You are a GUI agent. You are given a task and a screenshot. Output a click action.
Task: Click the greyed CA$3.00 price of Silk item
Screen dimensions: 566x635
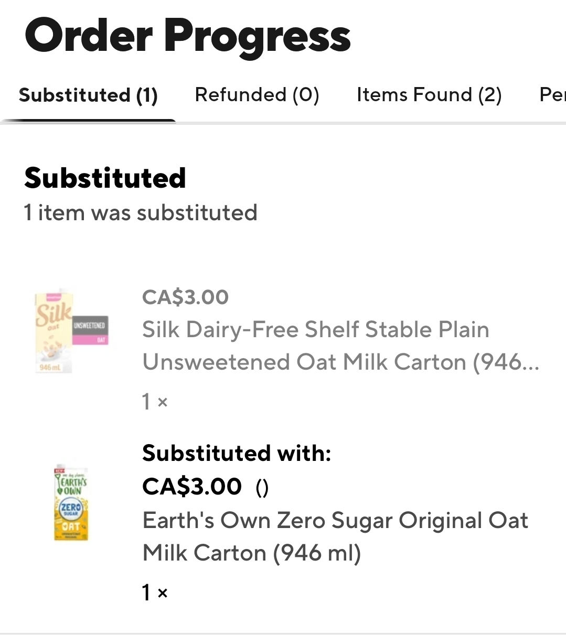[185, 297]
